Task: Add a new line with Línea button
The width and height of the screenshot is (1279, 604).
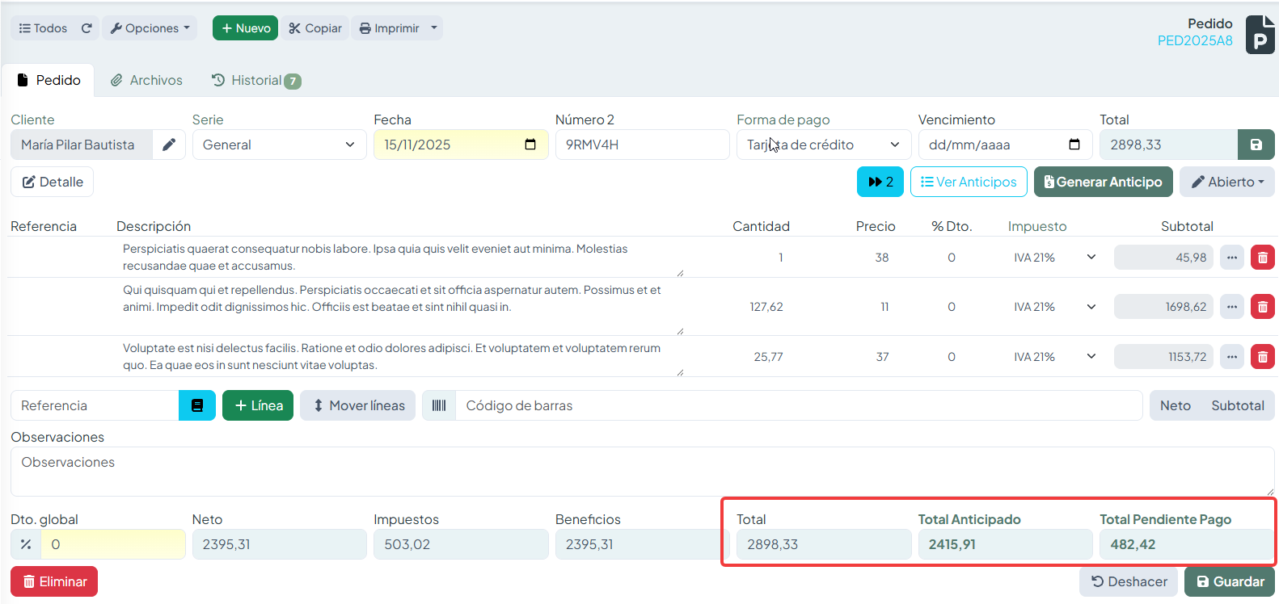Action: click(258, 405)
